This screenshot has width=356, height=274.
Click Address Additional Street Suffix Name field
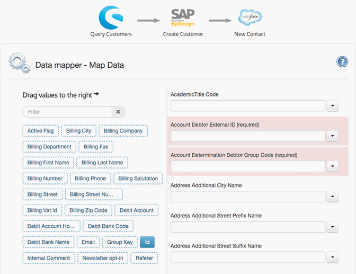pyautogui.click(x=248, y=257)
